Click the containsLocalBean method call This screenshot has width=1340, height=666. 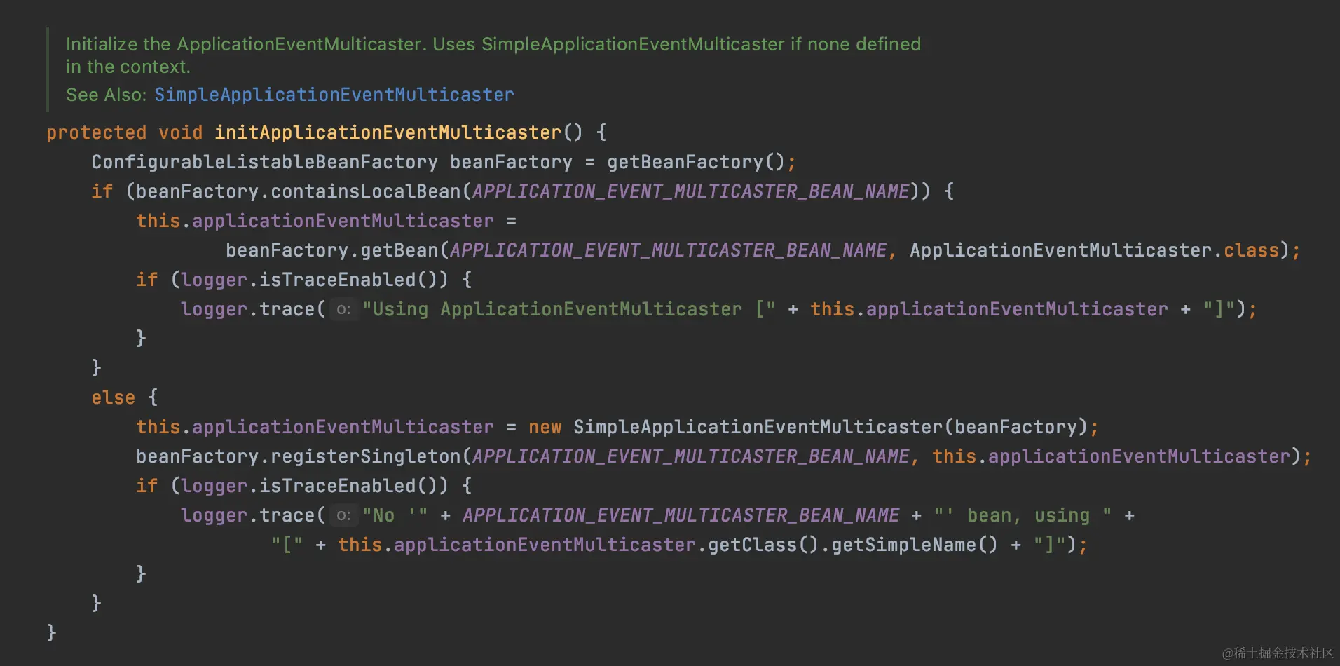366,191
